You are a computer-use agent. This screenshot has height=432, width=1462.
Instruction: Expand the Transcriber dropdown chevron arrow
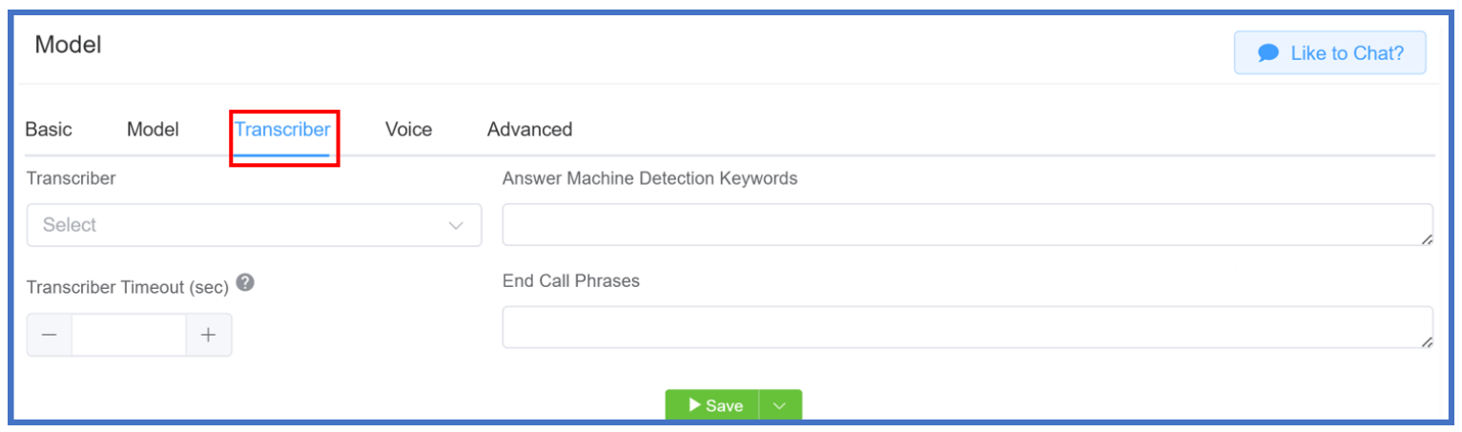(x=456, y=226)
